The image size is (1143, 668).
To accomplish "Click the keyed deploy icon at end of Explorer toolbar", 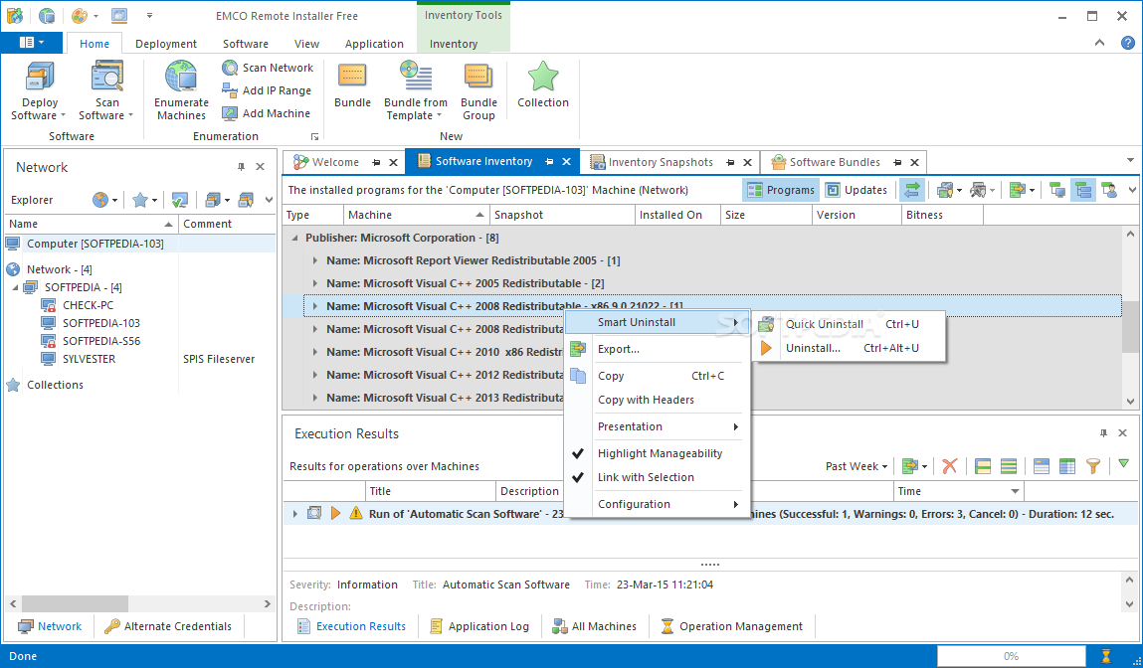I will click(x=246, y=200).
